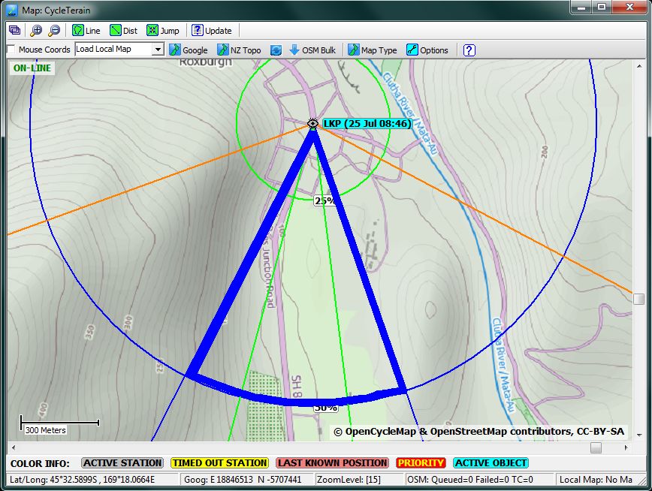
Task: Click the PRIORITY color legend
Action: 421,462
